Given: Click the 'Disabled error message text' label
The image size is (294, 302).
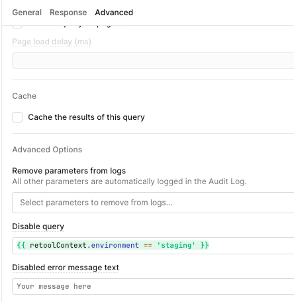Looking at the screenshot, I should (x=66, y=268).
